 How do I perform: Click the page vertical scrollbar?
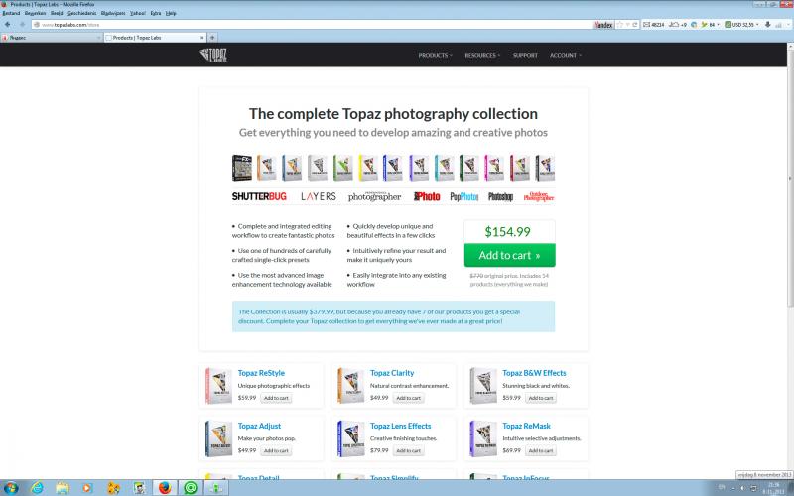tap(790, 178)
